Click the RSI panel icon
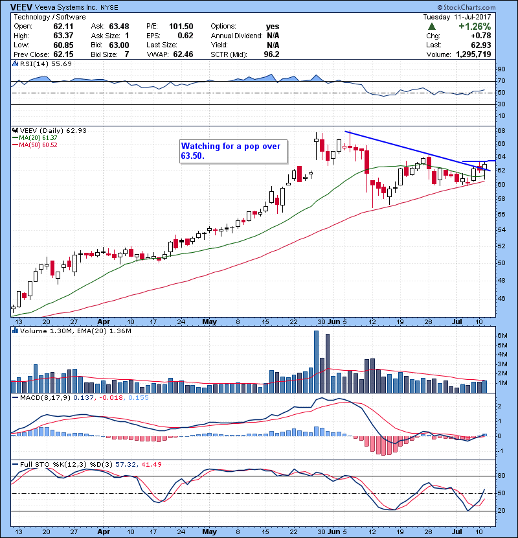 coord(15,64)
